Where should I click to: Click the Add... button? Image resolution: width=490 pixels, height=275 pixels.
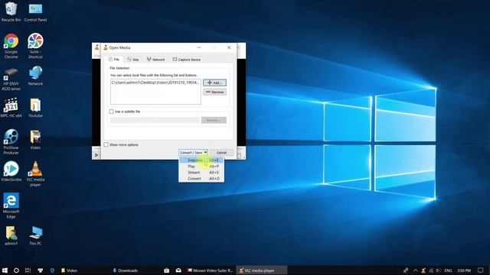(x=214, y=82)
